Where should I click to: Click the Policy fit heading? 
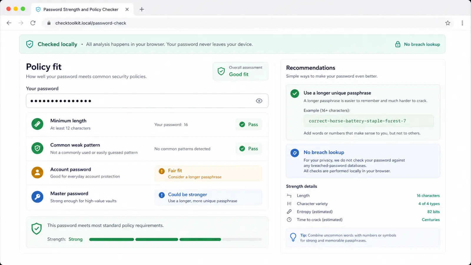tap(44, 67)
